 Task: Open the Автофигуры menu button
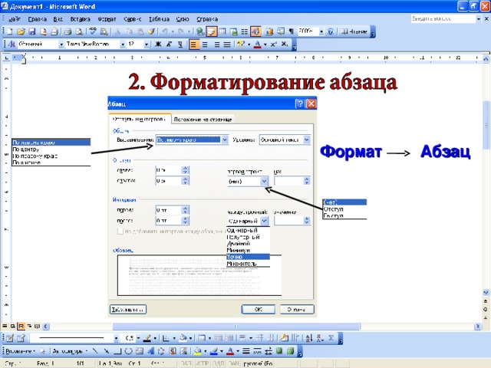(x=70, y=351)
